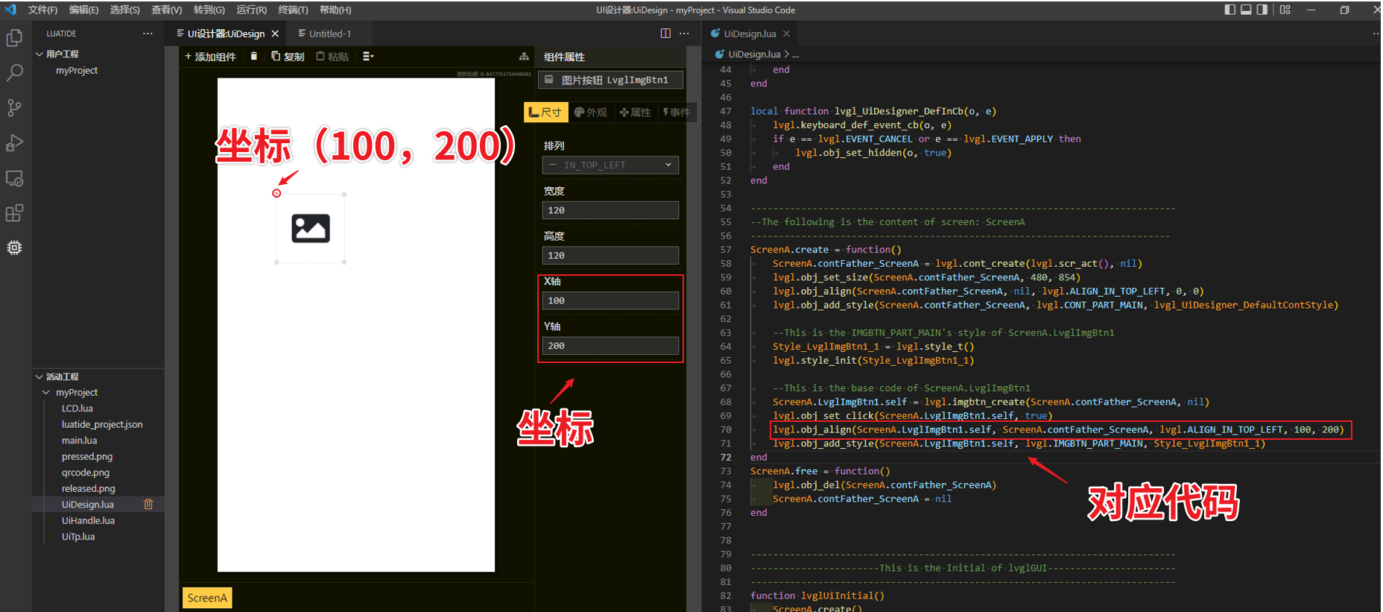Toggle the bottom panel layout button

click(x=1246, y=10)
